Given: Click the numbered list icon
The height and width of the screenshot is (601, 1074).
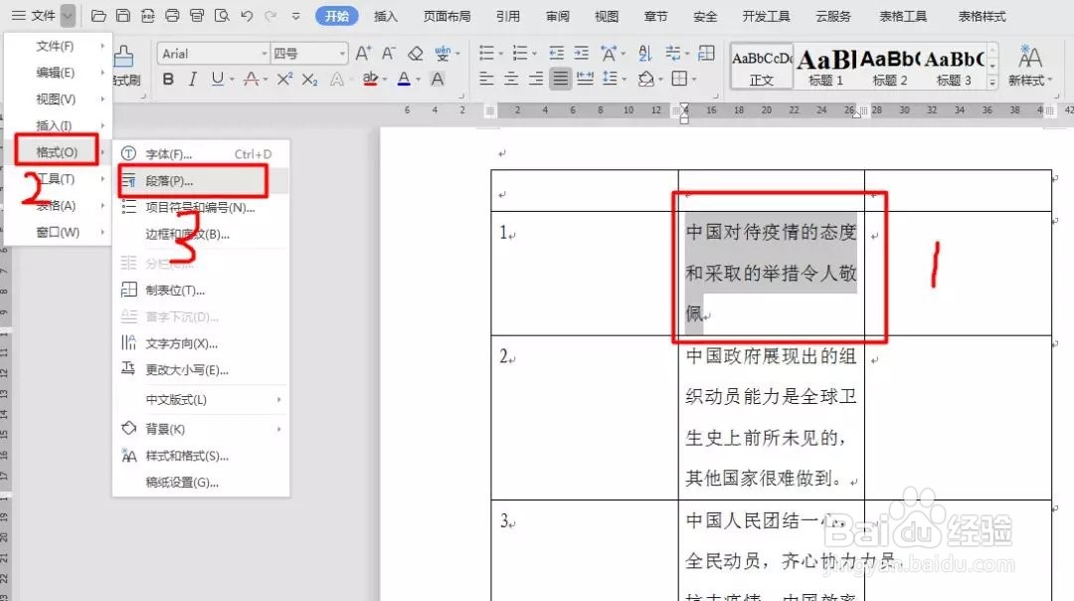Looking at the screenshot, I should [x=520, y=53].
